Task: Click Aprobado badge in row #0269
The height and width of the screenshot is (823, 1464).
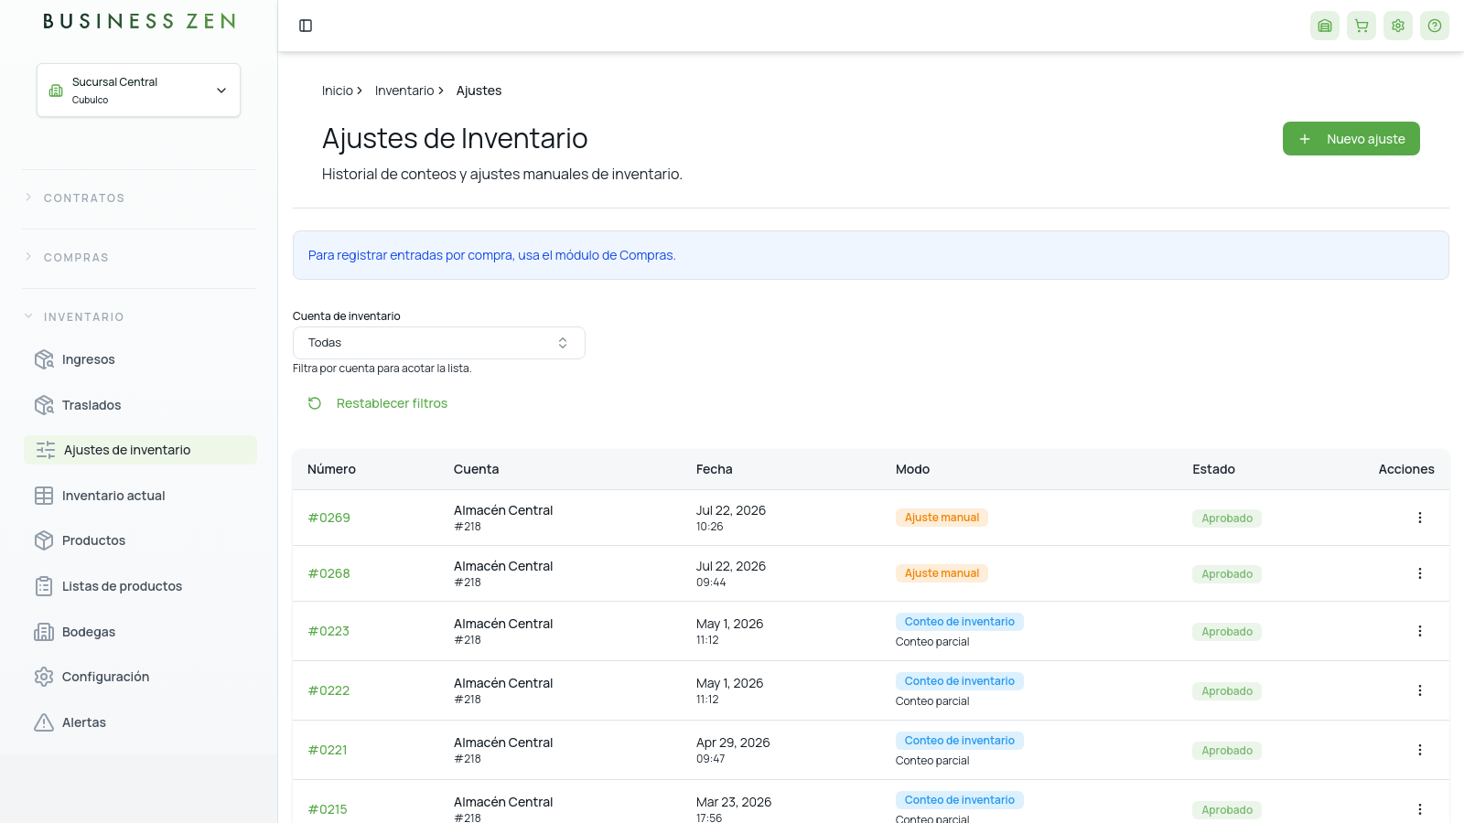Action: (x=1227, y=518)
